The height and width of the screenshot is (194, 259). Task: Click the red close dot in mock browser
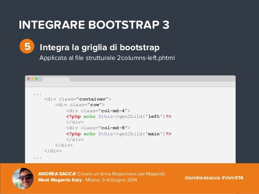[x=28, y=79]
